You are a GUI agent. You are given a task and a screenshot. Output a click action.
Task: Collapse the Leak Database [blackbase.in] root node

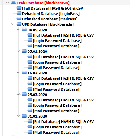click(7, 2)
